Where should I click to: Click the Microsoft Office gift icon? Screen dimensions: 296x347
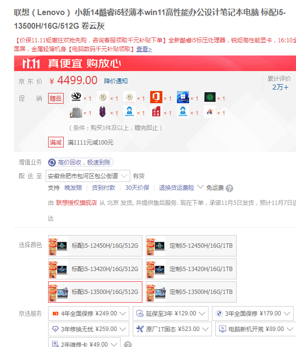[x=156, y=98]
